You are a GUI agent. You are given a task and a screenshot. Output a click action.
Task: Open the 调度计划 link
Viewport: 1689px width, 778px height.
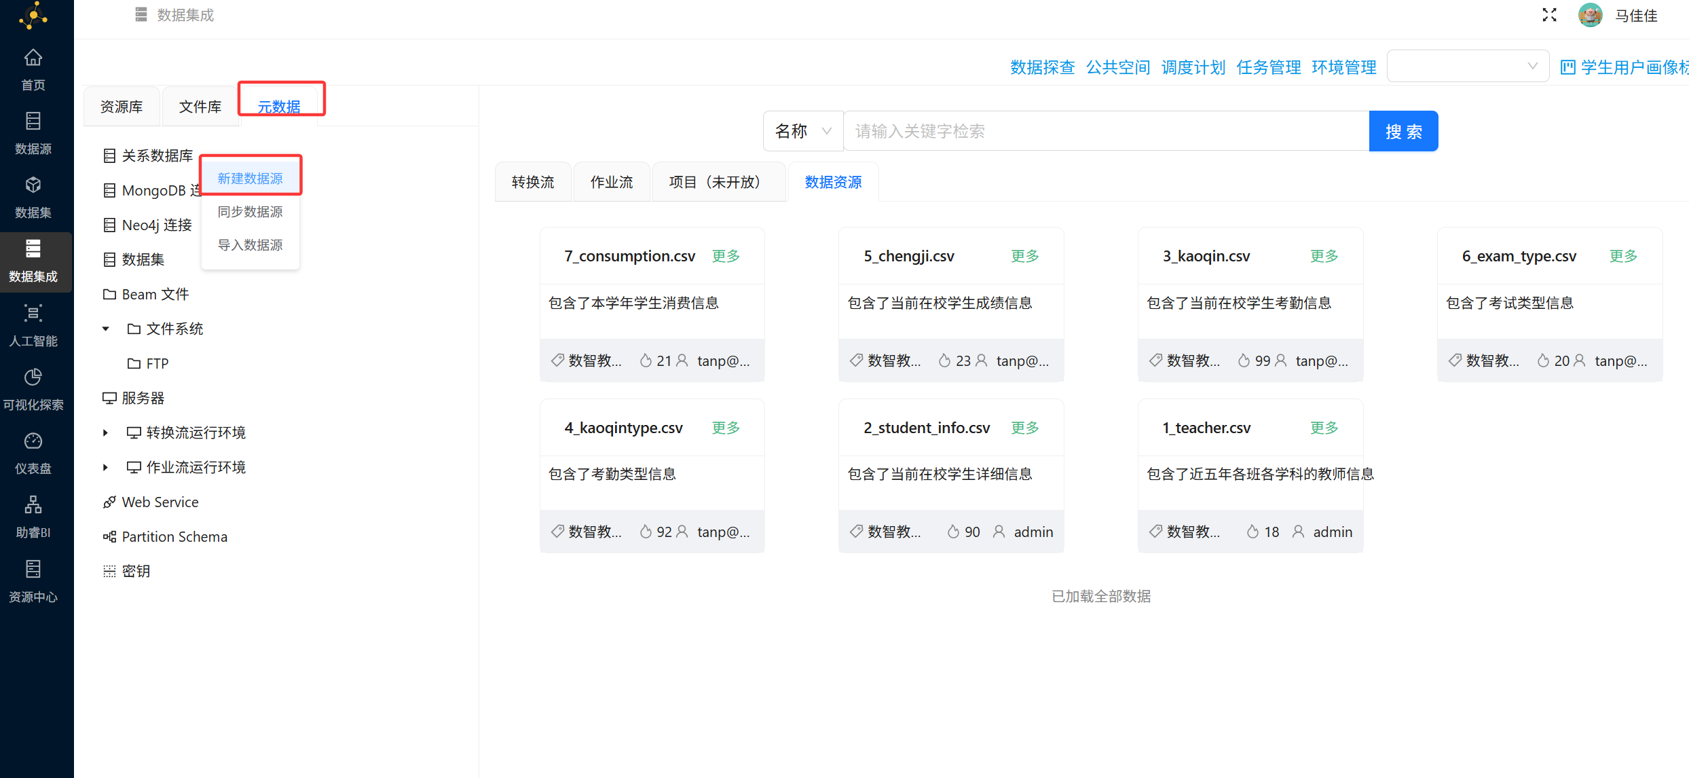(x=1193, y=67)
